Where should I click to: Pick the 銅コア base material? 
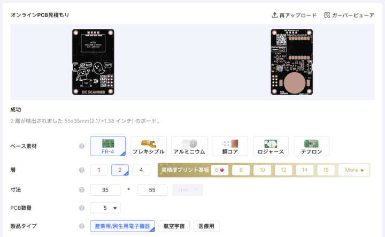(230, 146)
